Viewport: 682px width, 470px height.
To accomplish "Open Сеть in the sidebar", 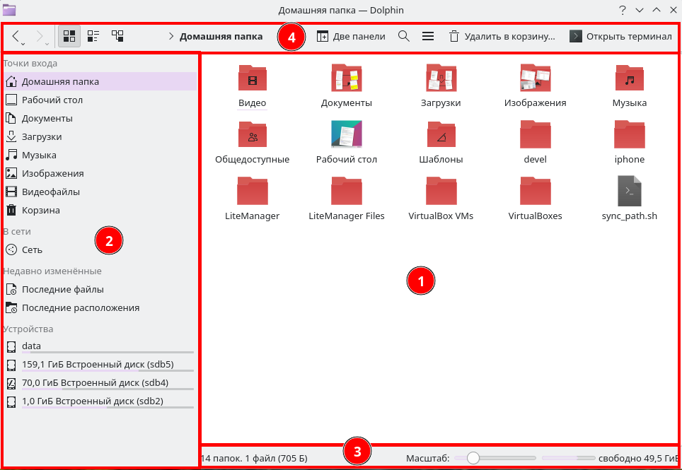I will (x=32, y=249).
